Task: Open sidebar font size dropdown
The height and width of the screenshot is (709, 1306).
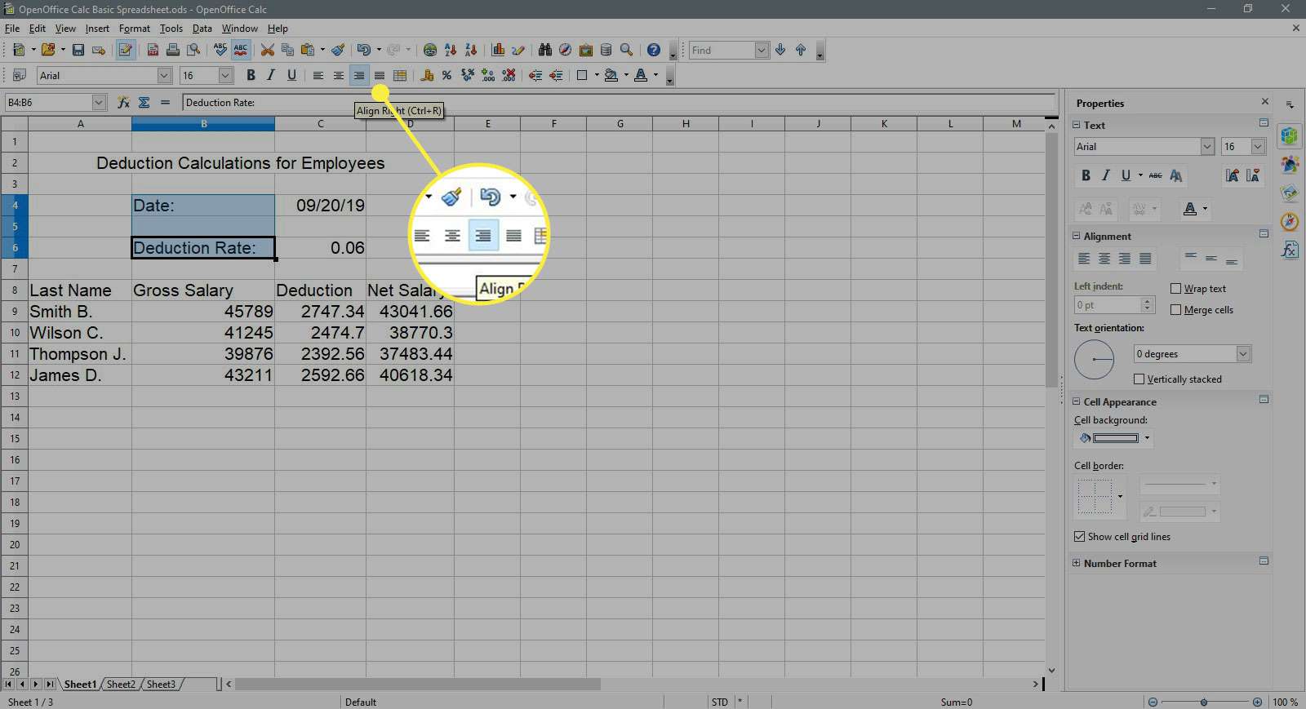Action: point(1258,146)
